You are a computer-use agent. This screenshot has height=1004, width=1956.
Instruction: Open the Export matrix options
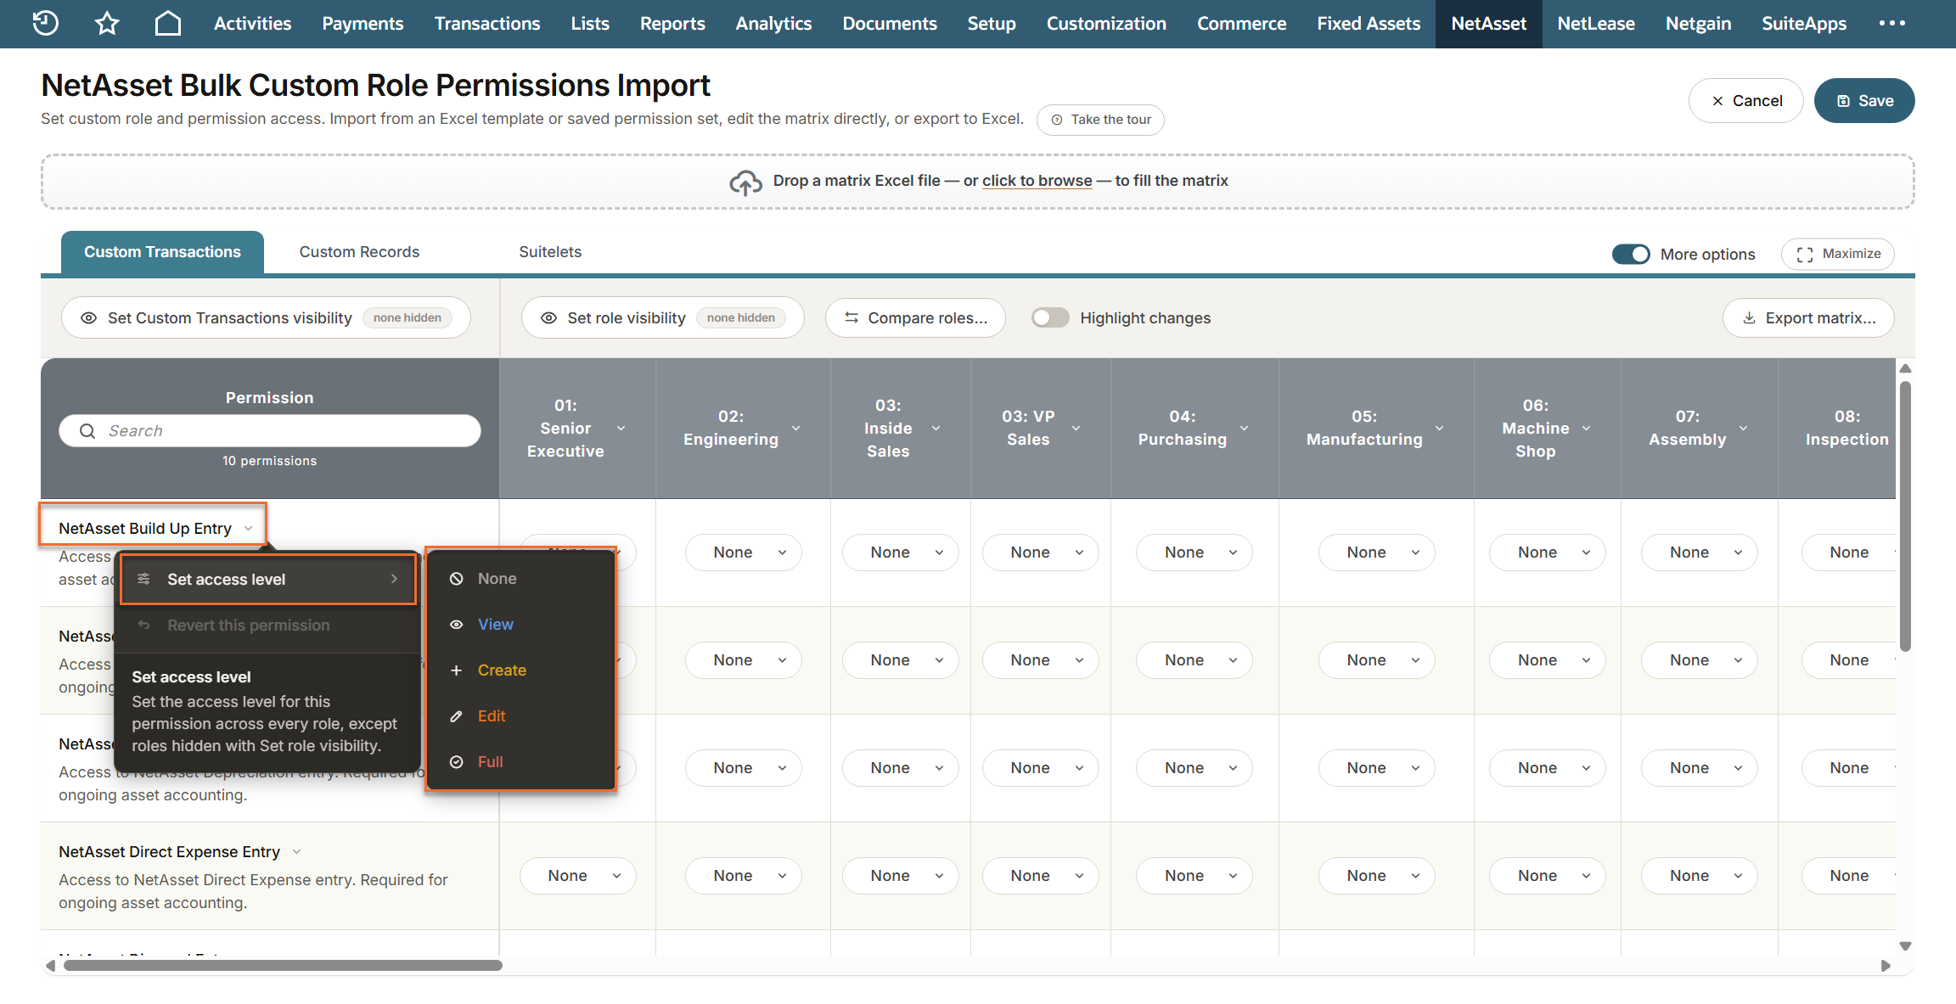pos(1808,317)
